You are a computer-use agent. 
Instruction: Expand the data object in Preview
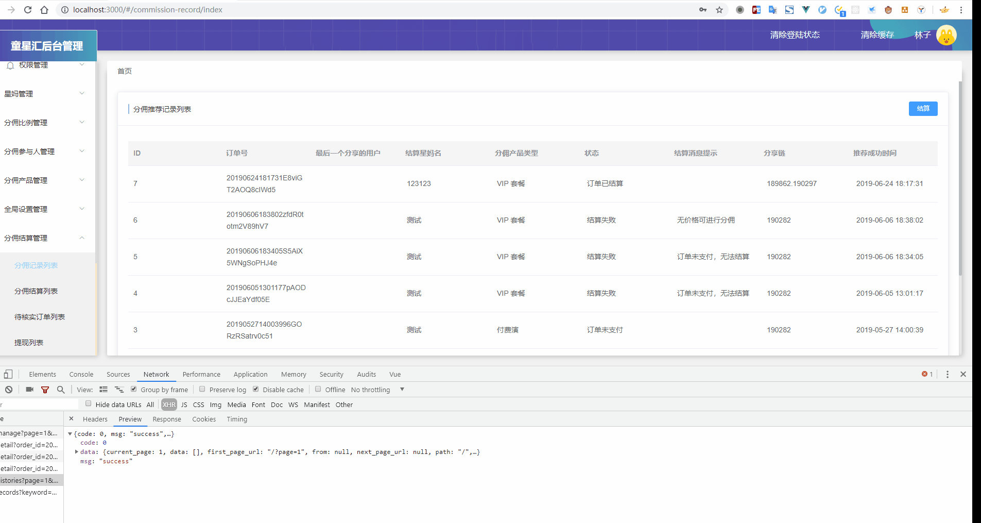click(x=76, y=452)
